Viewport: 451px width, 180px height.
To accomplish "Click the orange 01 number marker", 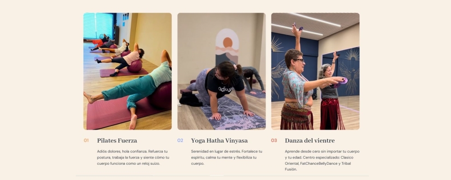I will pos(86,140).
